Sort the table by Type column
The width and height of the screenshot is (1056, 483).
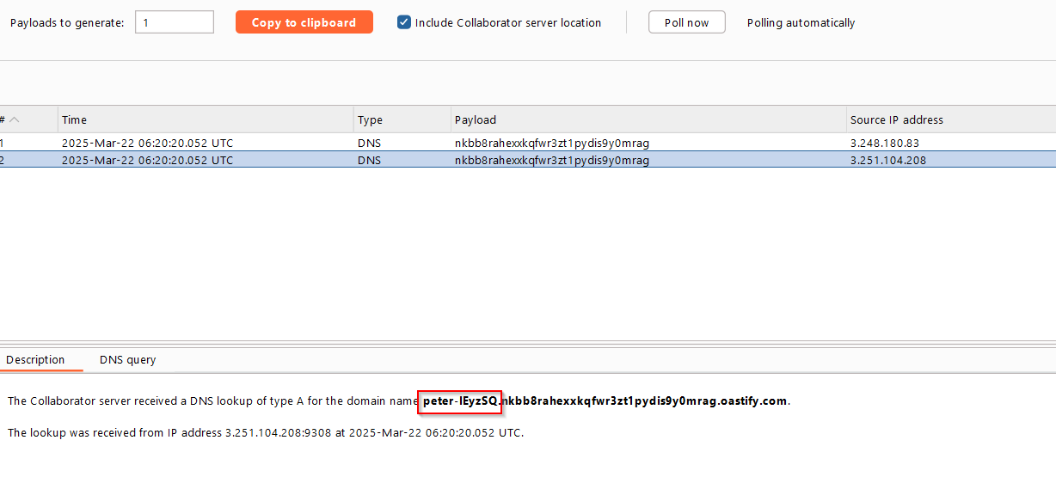(x=402, y=119)
